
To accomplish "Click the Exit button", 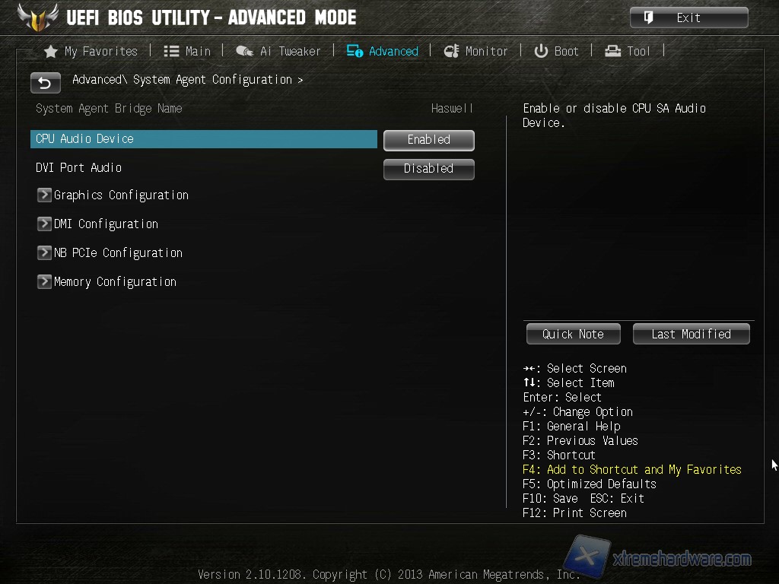I will (689, 18).
